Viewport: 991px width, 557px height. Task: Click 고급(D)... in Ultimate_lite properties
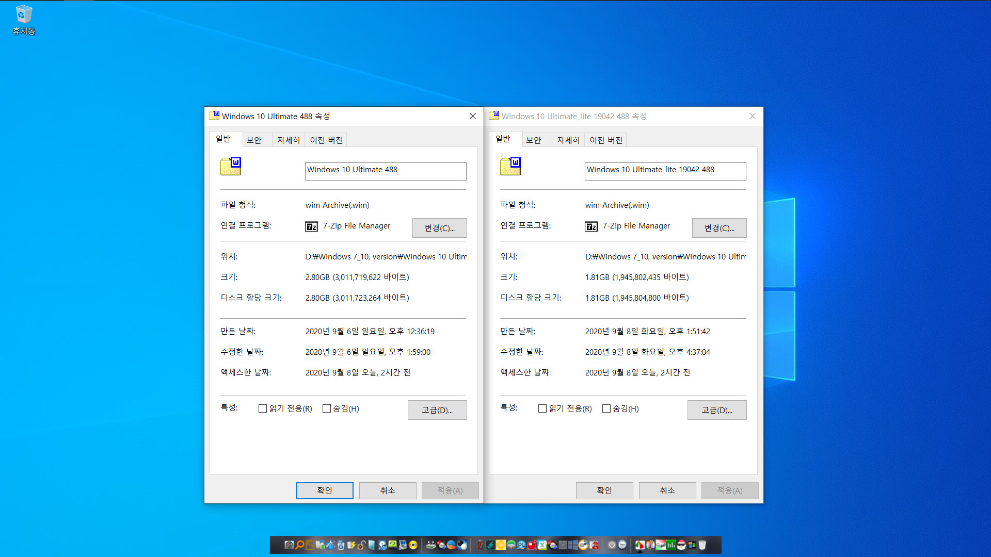coord(717,410)
